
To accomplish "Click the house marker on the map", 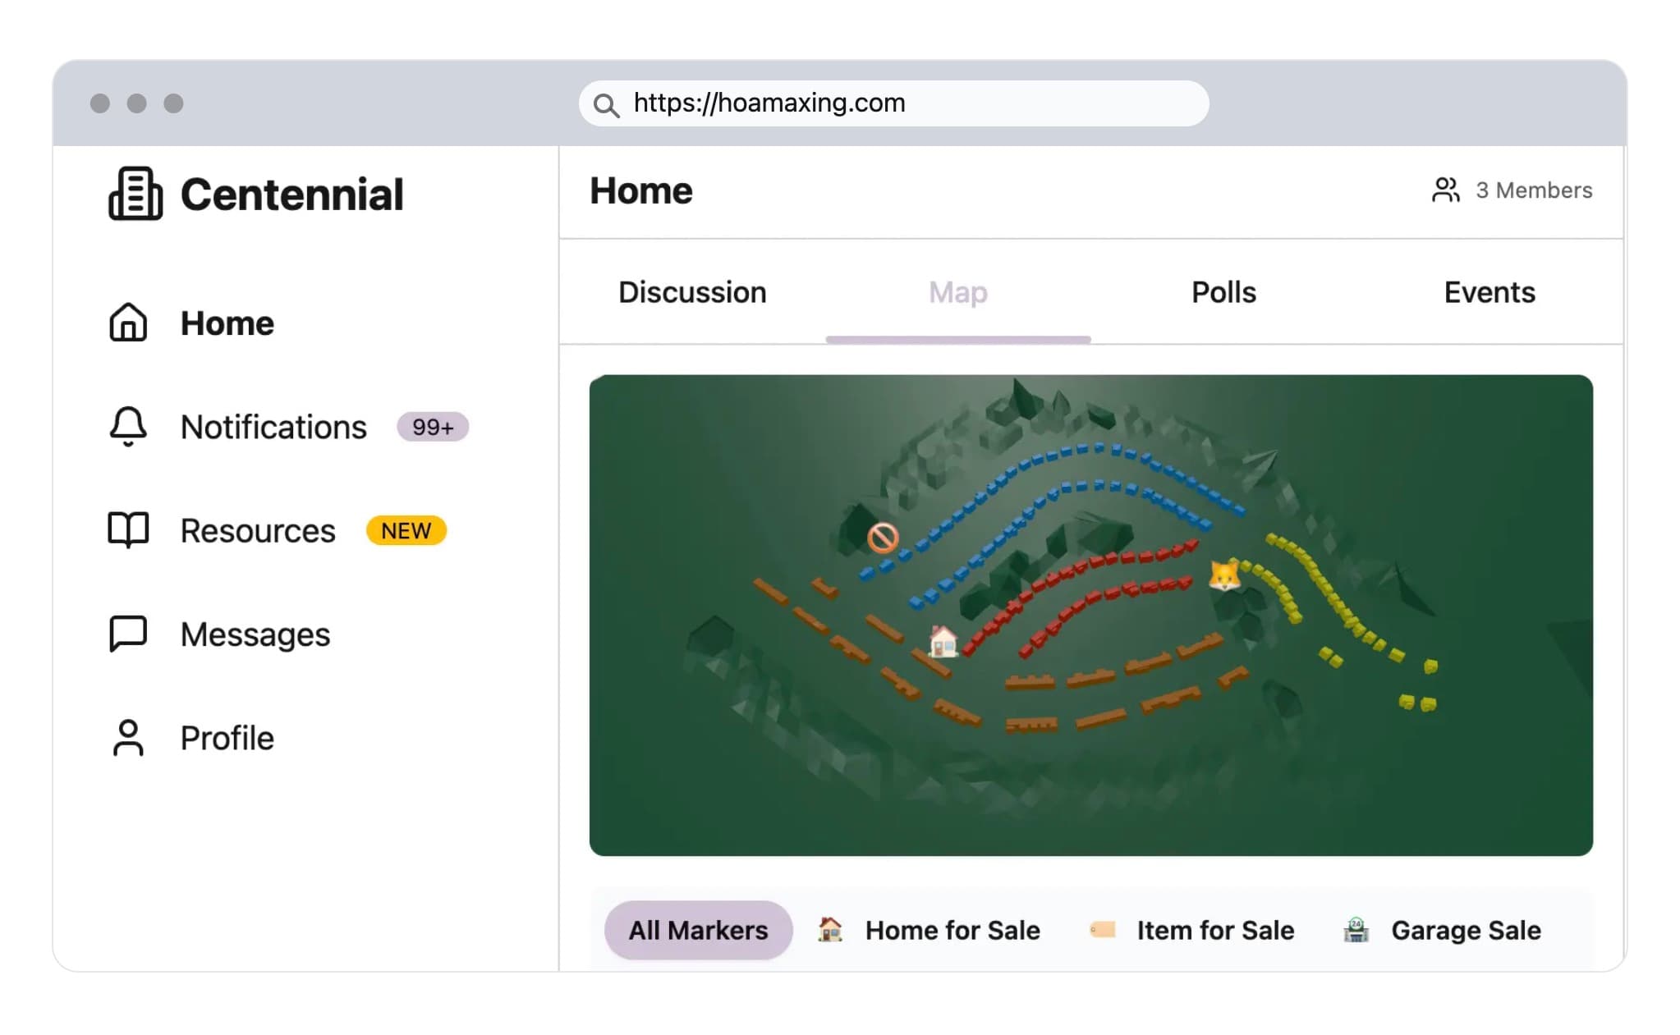I will coord(942,642).
